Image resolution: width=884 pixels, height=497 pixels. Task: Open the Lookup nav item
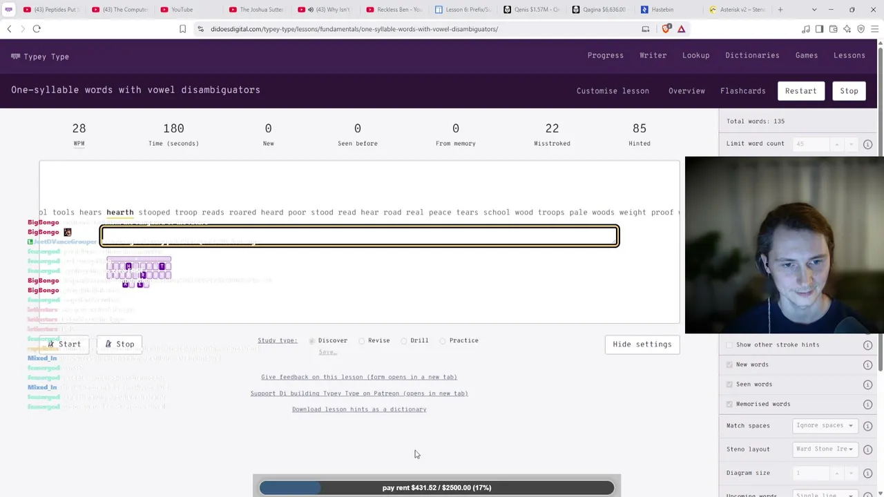click(x=695, y=55)
